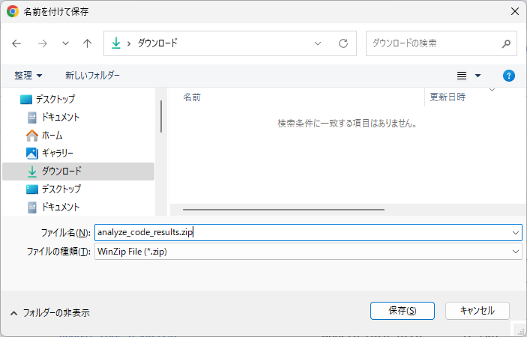Image resolution: width=527 pixels, height=337 pixels.
Task: Close the 名前を付けて保存 dialog
Action: click(514, 11)
